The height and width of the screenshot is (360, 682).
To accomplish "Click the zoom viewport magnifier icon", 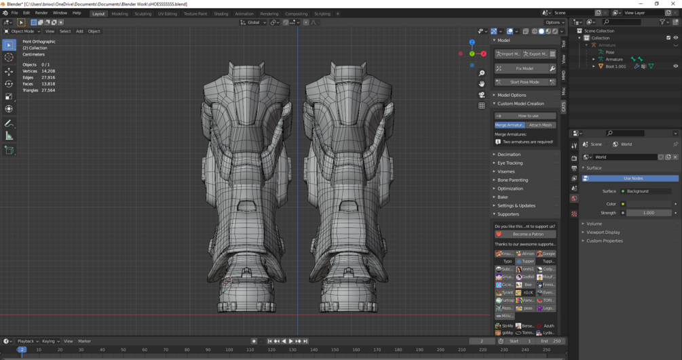I will (x=482, y=73).
